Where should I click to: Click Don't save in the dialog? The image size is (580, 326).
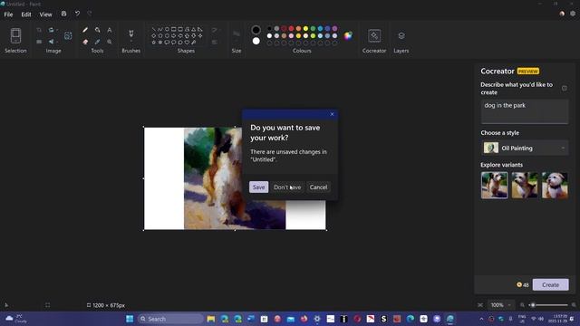[x=287, y=187]
